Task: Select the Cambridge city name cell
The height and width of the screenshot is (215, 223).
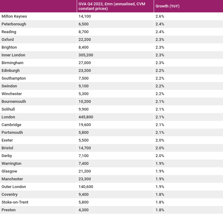Action: click(x=11, y=125)
